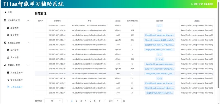Click timestamp 2026-05-30T18:58:15
The image size is (220, 104).
[x=57, y=59]
